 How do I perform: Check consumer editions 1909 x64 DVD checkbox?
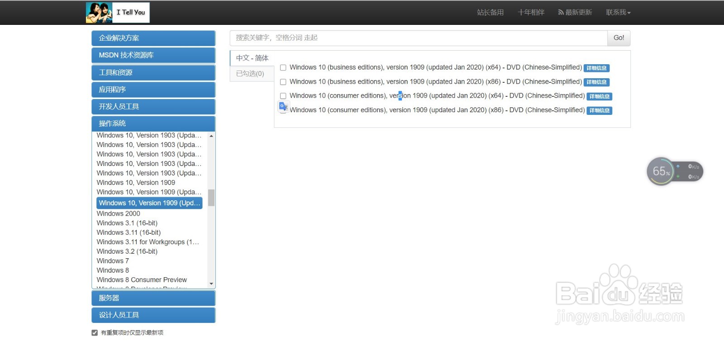tap(283, 96)
